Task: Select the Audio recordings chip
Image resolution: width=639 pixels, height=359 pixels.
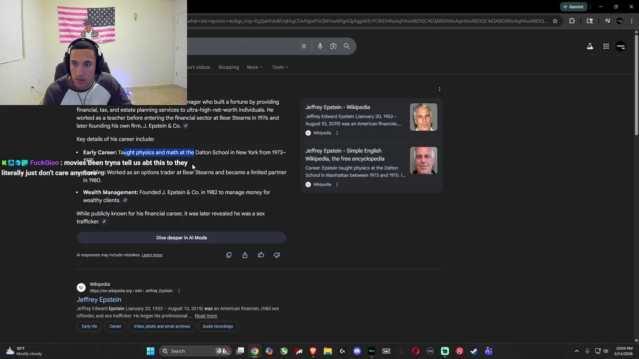Action: [x=218, y=327]
